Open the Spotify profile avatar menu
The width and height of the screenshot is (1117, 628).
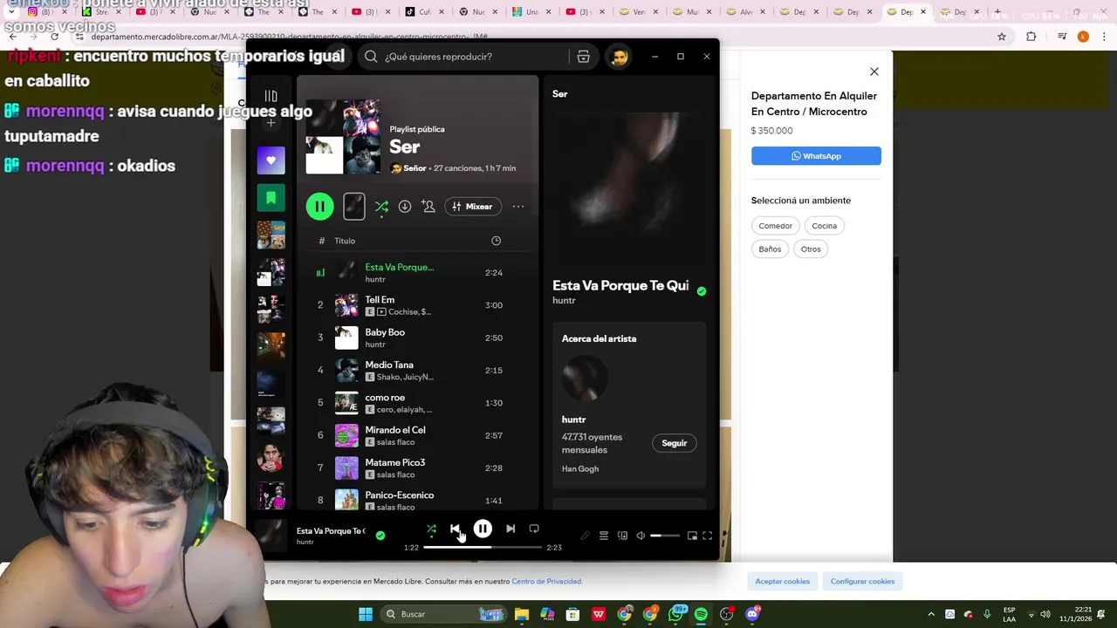[x=619, y=57]
